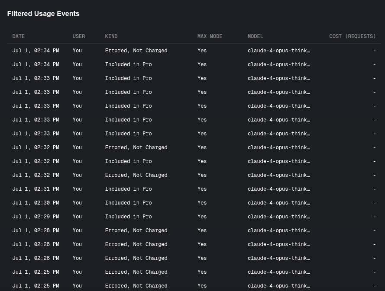Click "You" in the 02:31 PM row

(77, 189)
